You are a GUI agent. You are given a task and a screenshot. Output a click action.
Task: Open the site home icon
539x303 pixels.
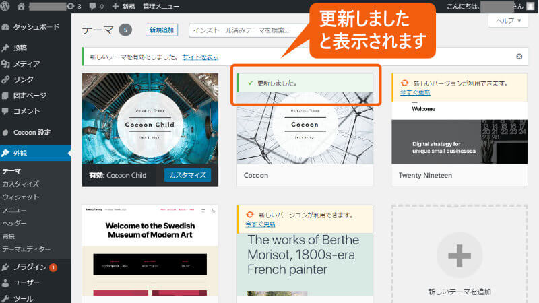click(21, 6)
